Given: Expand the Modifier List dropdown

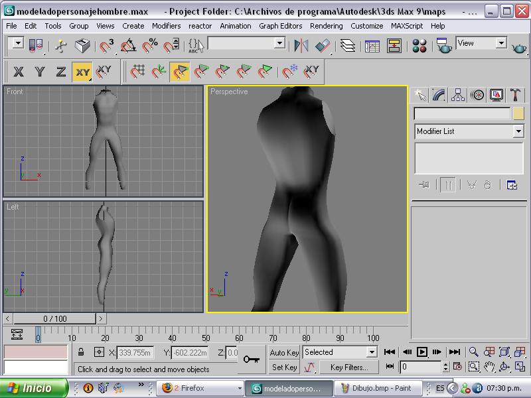Looking at the screenshot, I should [x=518, y=131].
